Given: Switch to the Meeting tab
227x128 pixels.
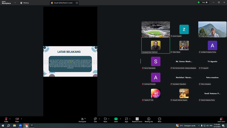Looking at the screenshot, I should (24, 3).
